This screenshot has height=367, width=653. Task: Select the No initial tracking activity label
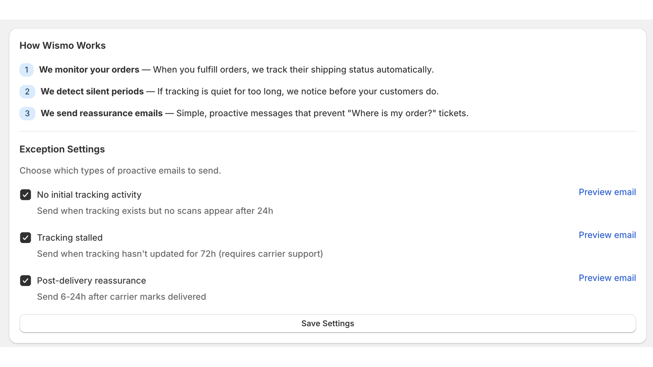pos(89,195)
